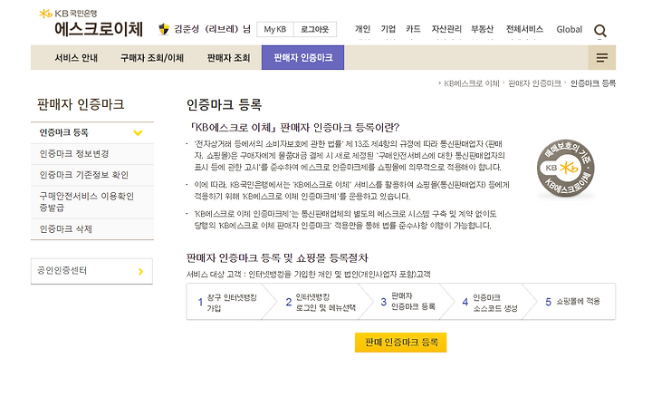
Task: Click the 판매자 인증마크 sidebar heading
Action: [x=81, y=104]
